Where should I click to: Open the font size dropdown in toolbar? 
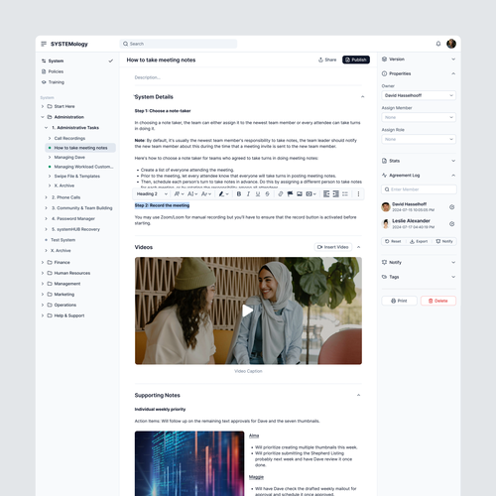192,194
